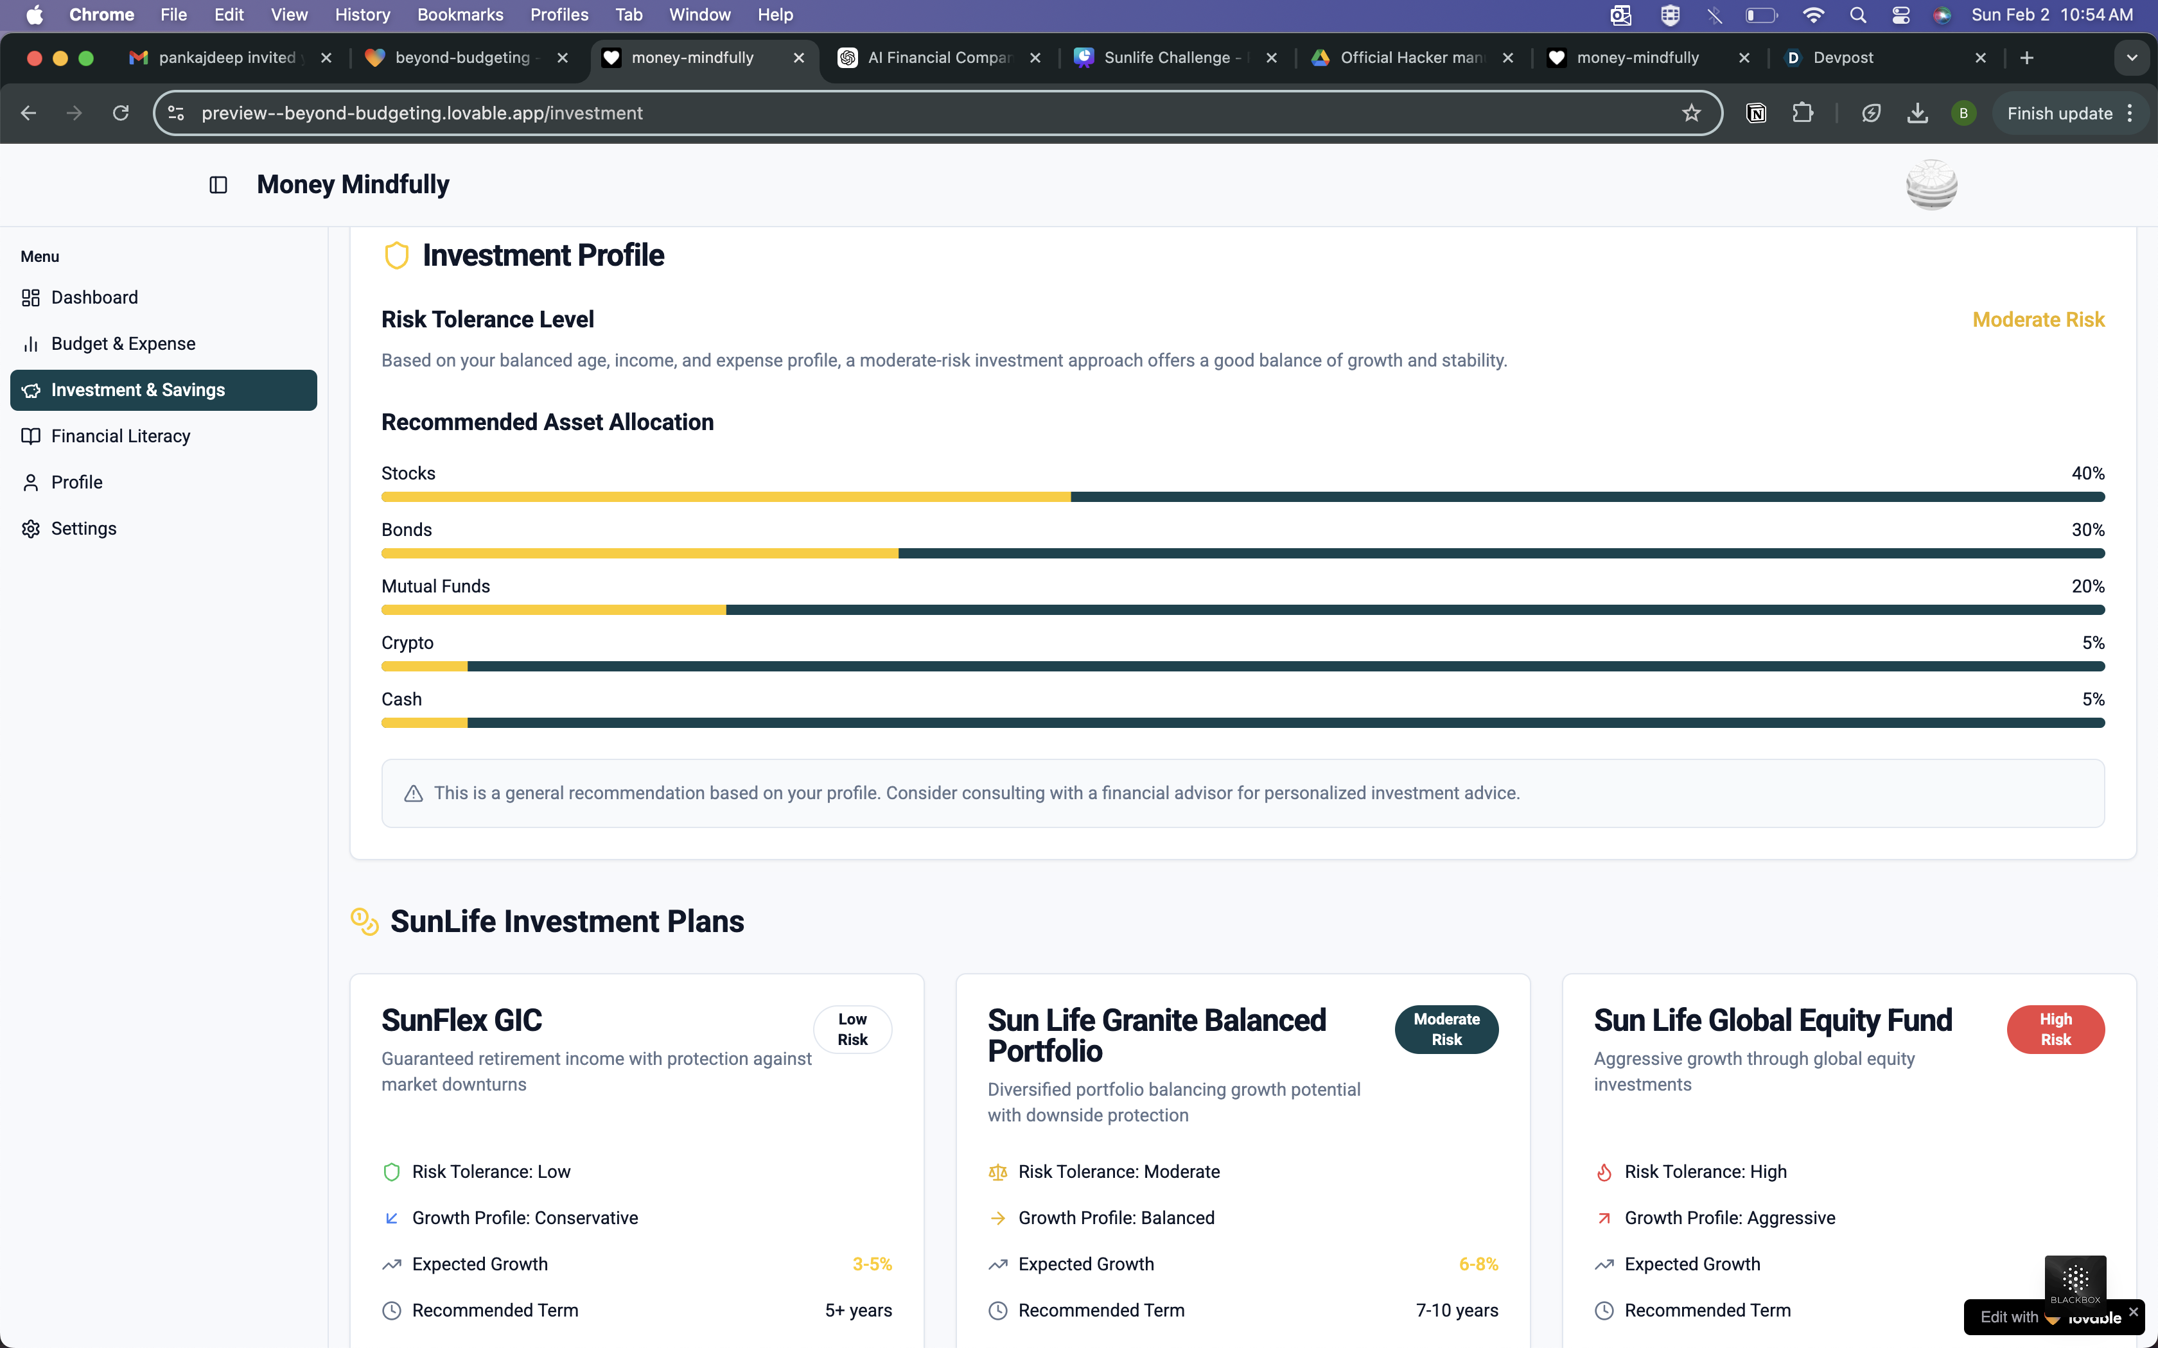
Task: Toggle the sidebar panel icon
Action: tap(218, 185)
